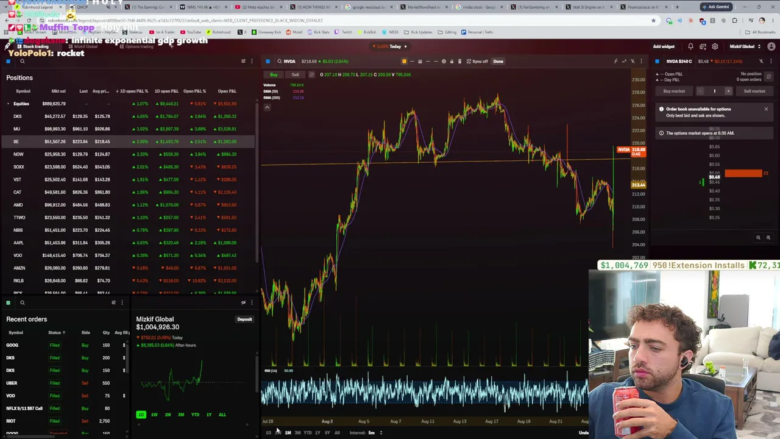Image resolution: width=780 pixels, height=439 pixels.
Task: Click zoom in magnifier in options ladder
Action: coord(768,238)
